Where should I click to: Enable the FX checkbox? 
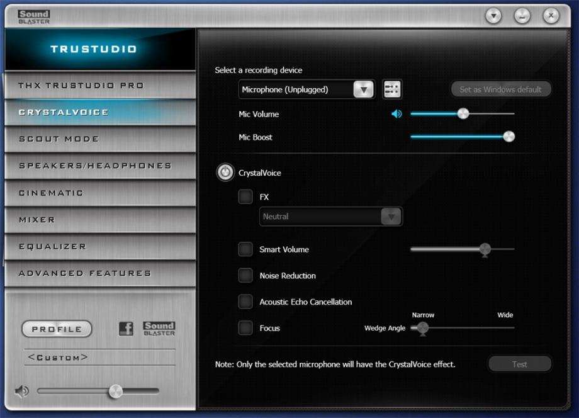[x=245, y=197]
